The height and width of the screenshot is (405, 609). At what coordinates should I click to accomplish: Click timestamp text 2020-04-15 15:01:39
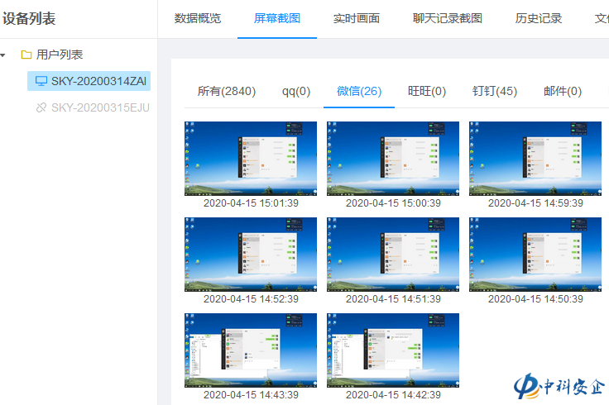point(251,202)
